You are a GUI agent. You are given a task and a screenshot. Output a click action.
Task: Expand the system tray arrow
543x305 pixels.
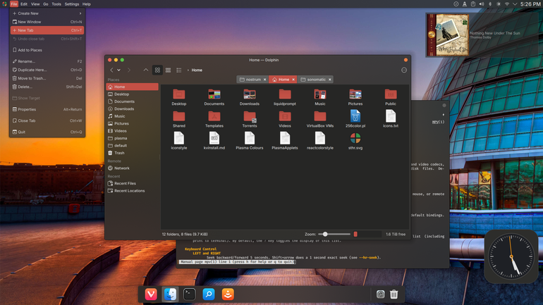point(515,4)
